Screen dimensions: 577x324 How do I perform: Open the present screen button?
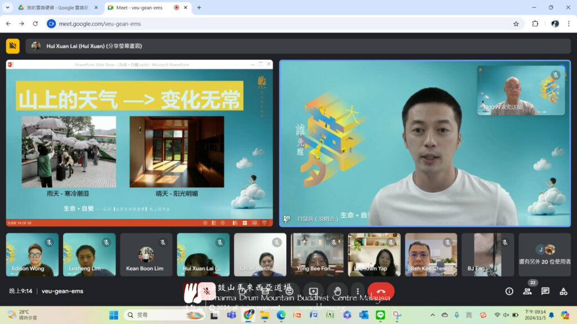click(x=313, y=291)
